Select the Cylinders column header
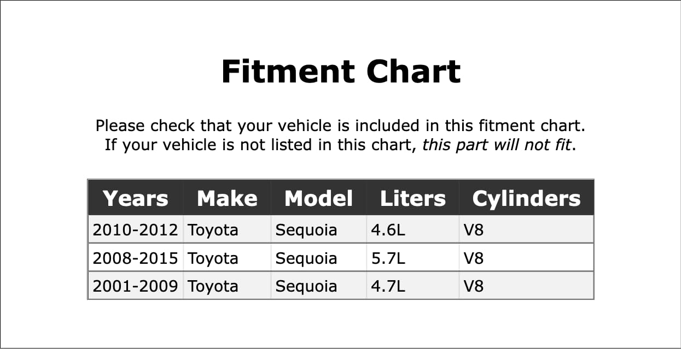Image resolution: width=681 pixels, height=349 pixels. coord(526,198)
